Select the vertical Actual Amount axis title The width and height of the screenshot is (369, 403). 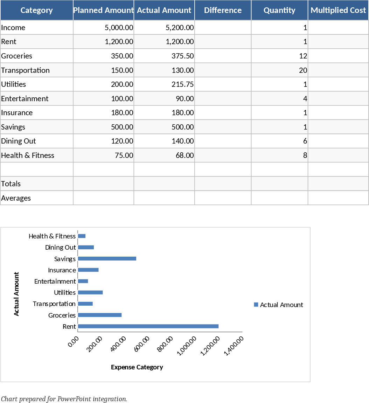16,294
